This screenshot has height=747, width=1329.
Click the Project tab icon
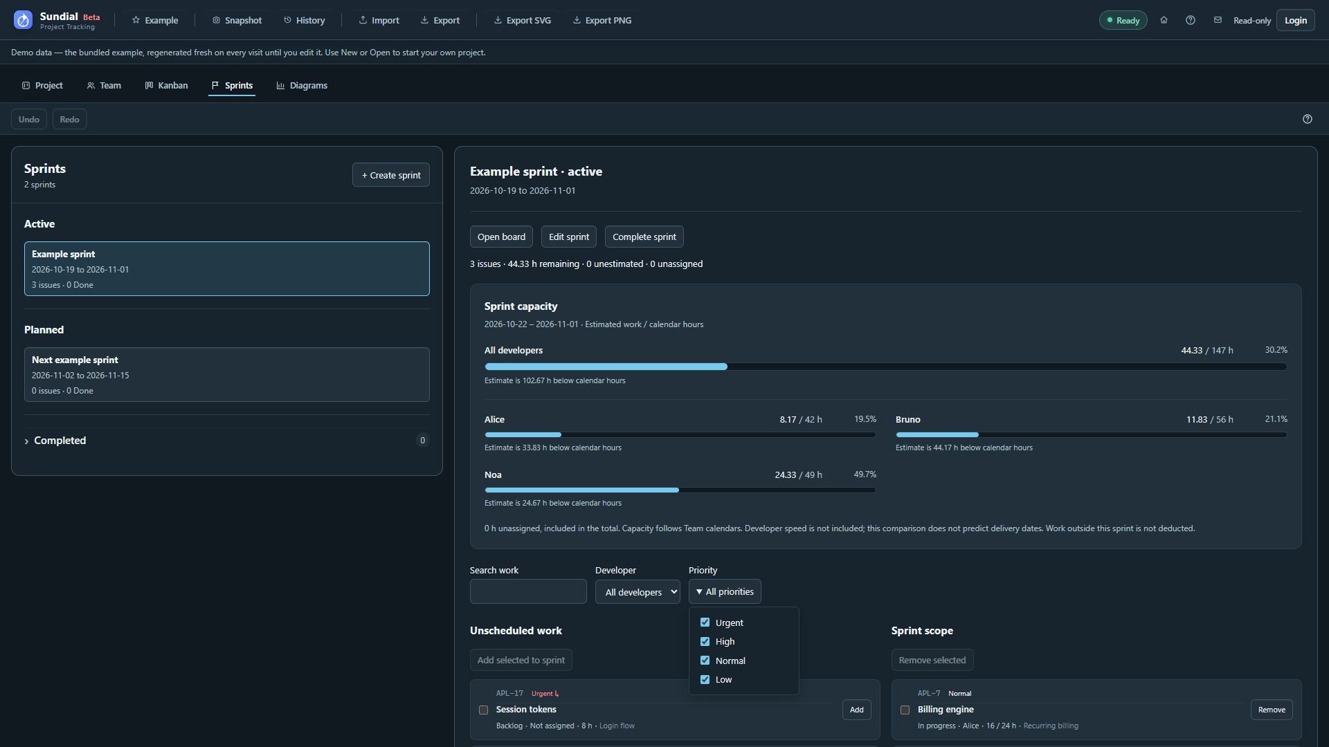pyautogui.click(x=26, y=86)
